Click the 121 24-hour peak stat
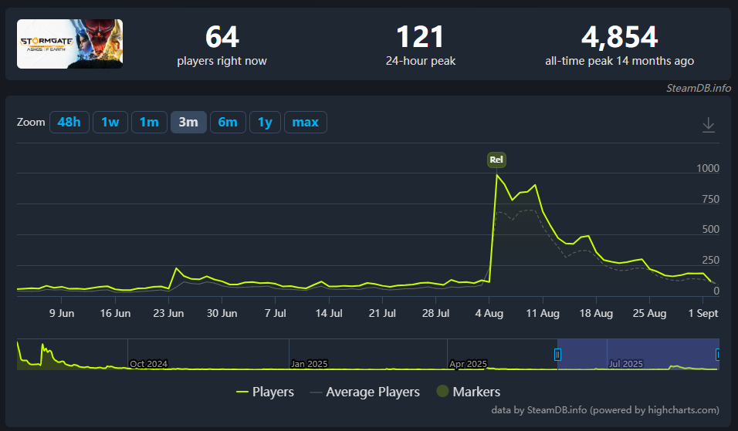Image resolution: width=738 pixels, height=431 pixels. click(x=421, y=46)
